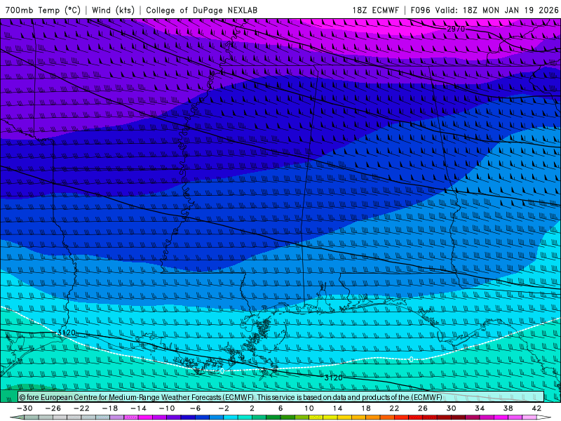The width and height of the screenshot is (561, 421).
Task: Click the 38 colorbar tick label
Action: (508, 408)
